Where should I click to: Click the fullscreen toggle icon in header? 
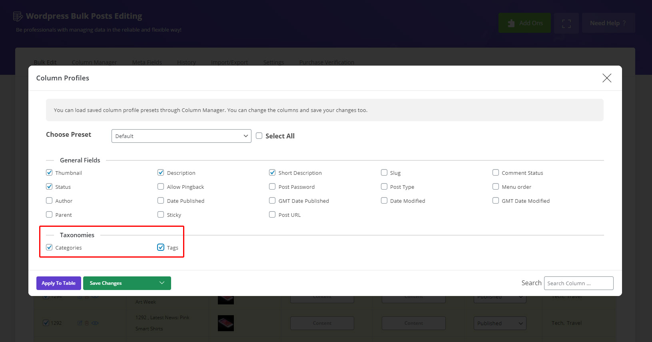click(566, 23)
